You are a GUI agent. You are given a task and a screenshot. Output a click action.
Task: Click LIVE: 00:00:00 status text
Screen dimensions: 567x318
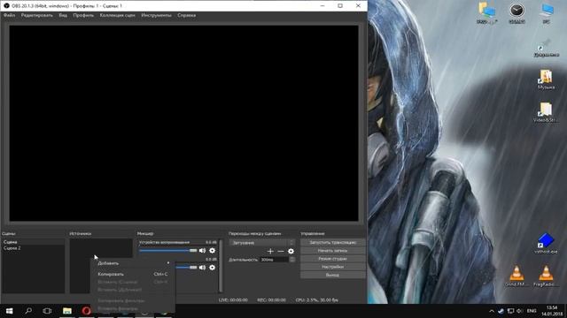(x=233, y=300)
